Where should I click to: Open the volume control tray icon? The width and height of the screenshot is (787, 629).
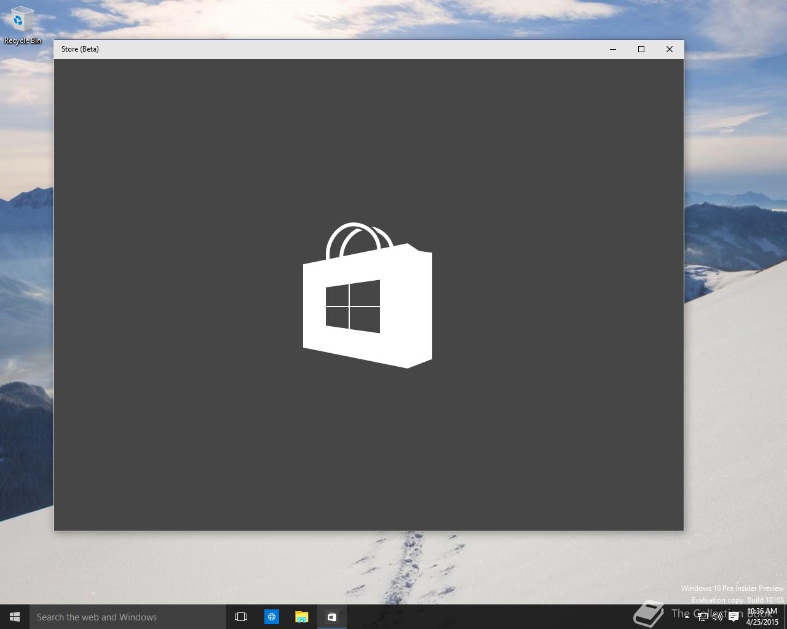(x=718, y=617)
